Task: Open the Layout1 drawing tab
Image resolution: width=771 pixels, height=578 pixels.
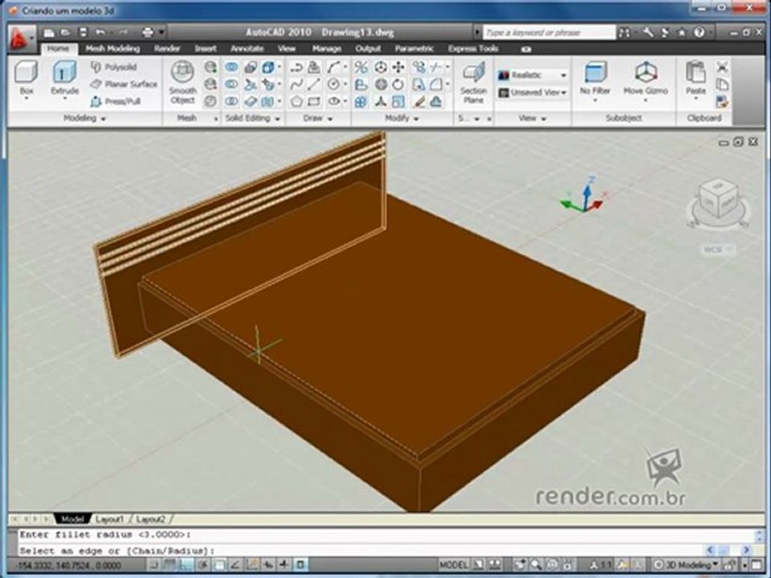Action: [109, 519]
